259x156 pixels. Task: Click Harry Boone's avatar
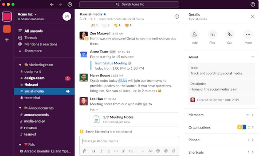(84, 78)
